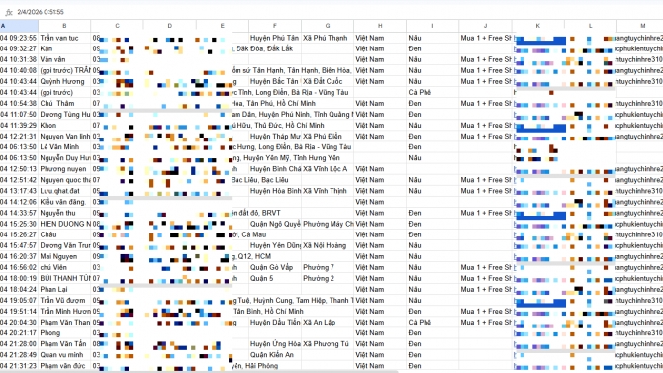
Task: Click the cell 'Kiều văn đăng.'
Action: point(64,202)
